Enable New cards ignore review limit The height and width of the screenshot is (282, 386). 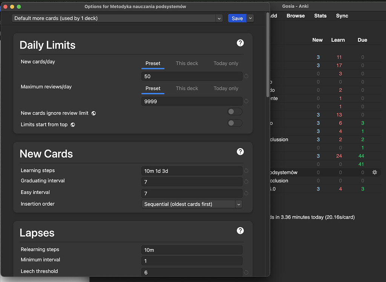click(x=235, y=112)
